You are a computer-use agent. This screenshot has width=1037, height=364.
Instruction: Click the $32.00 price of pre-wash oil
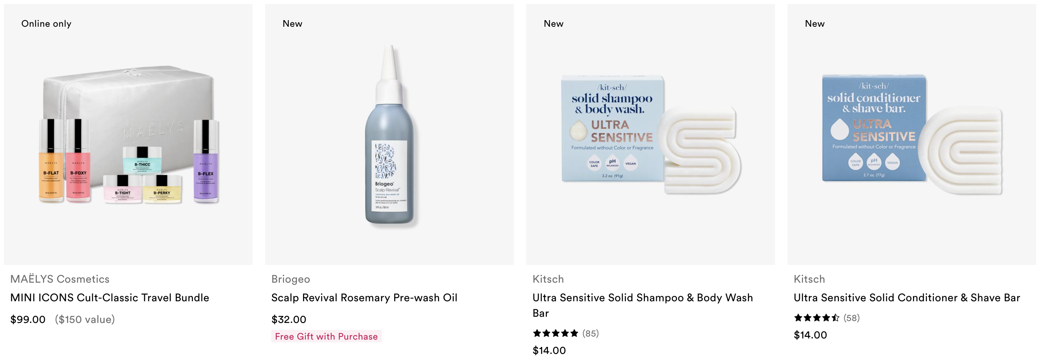point(289,319)
